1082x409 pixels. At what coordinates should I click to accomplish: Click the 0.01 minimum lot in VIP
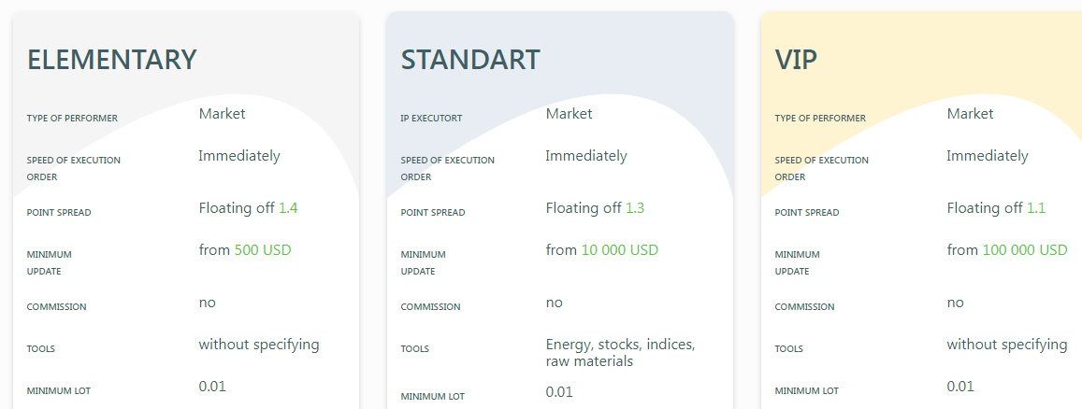(960, 387)
